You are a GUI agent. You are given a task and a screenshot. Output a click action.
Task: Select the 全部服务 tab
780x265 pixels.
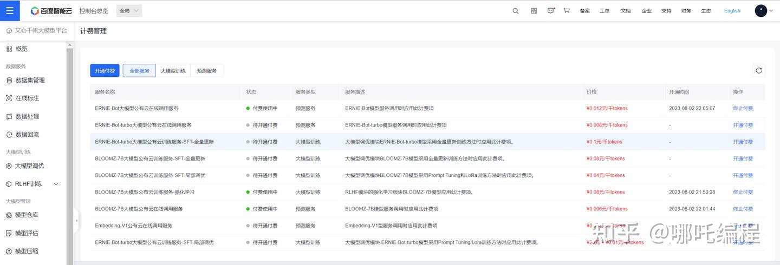click(x=139, y=71)
